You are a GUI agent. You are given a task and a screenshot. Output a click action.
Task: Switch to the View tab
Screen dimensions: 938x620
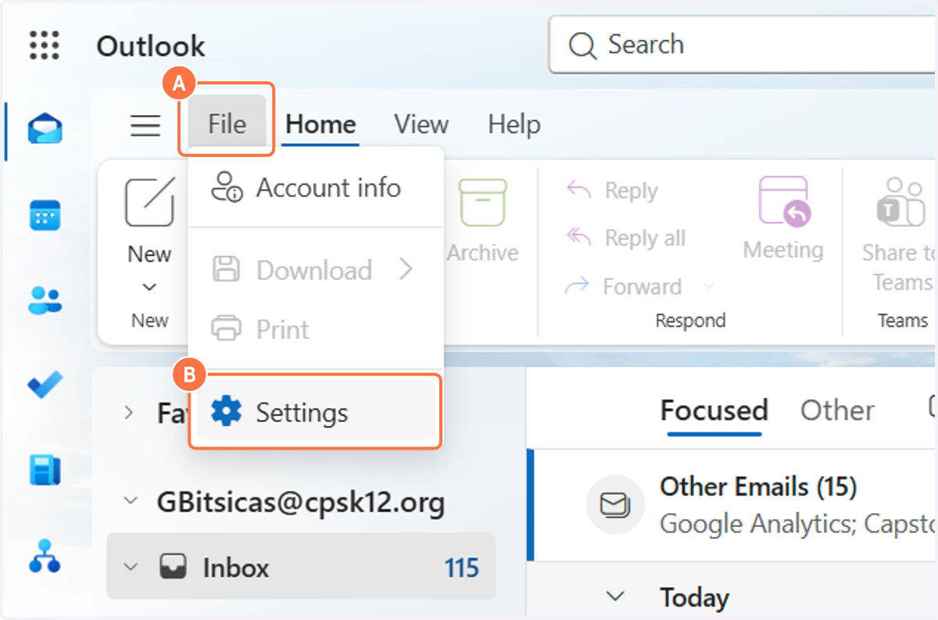(421, 124)
